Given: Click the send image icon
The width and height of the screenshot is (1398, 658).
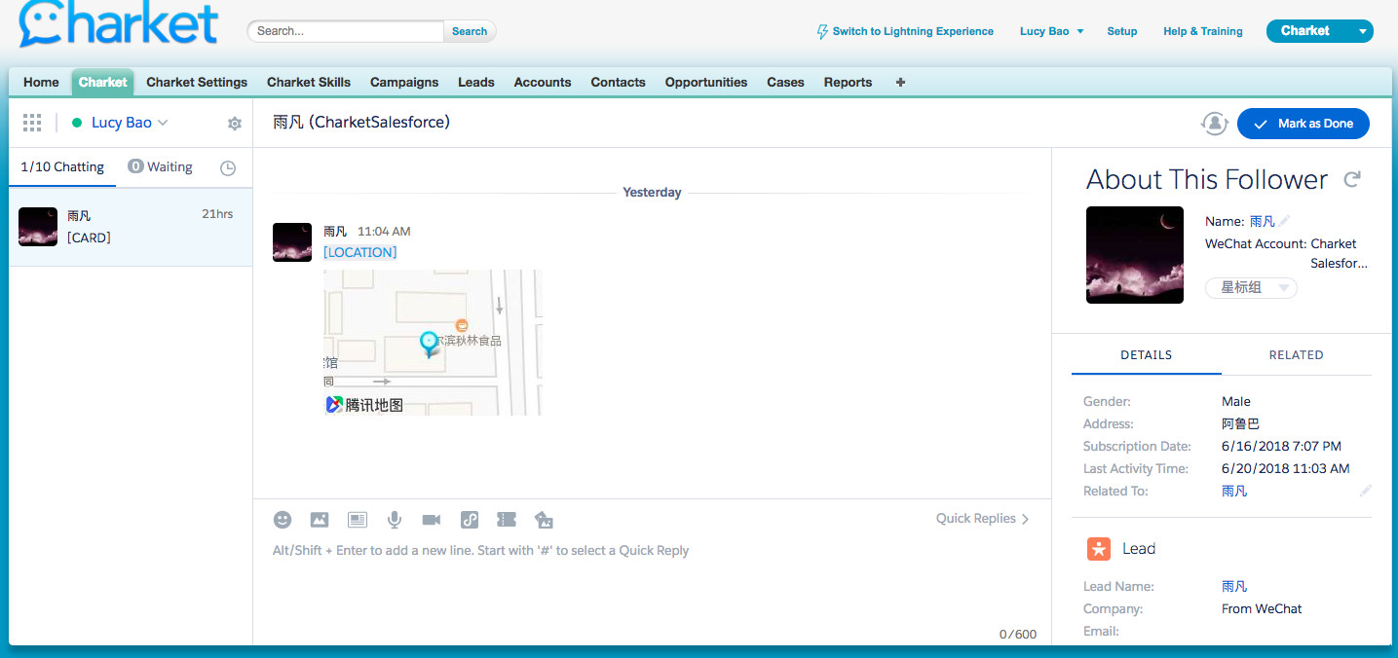Looking at the screenshot, I should [x=320, y=520].
